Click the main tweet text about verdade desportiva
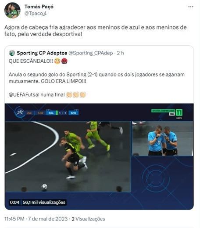 click(96, 31)
